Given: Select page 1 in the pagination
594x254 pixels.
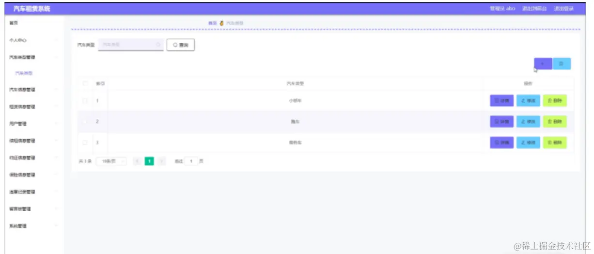Looking at the screenshot, I should click(x=149, y=161).
